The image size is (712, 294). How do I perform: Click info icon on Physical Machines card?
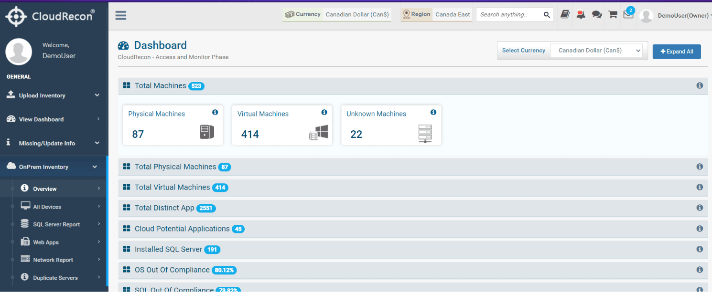pos(215,112)
